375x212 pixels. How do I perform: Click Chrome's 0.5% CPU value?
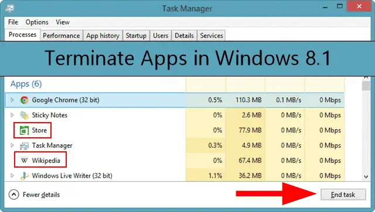point(215,100)
